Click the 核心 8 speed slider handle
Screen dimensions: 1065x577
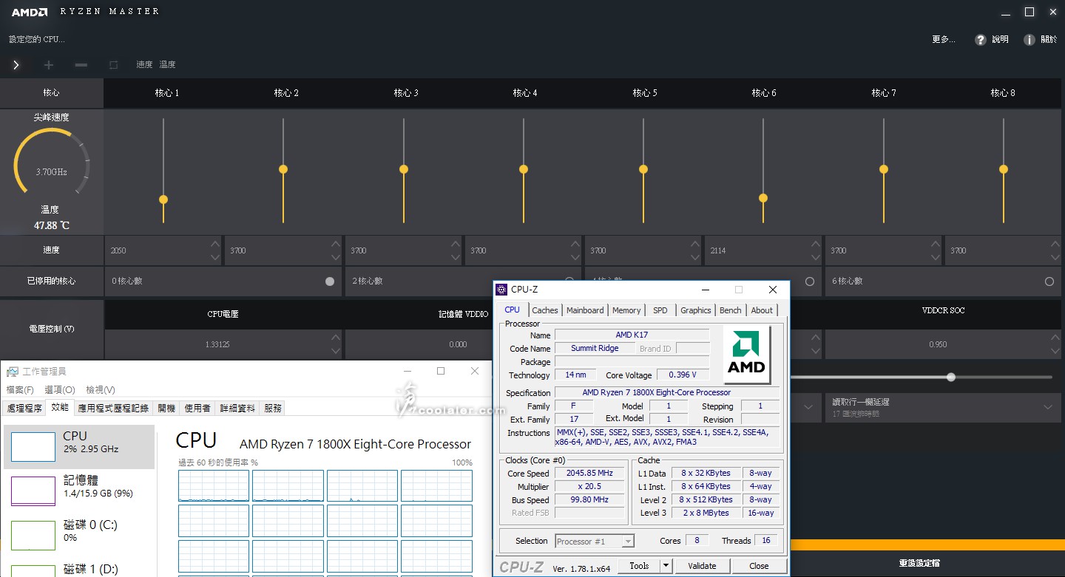coord(1004,169)
